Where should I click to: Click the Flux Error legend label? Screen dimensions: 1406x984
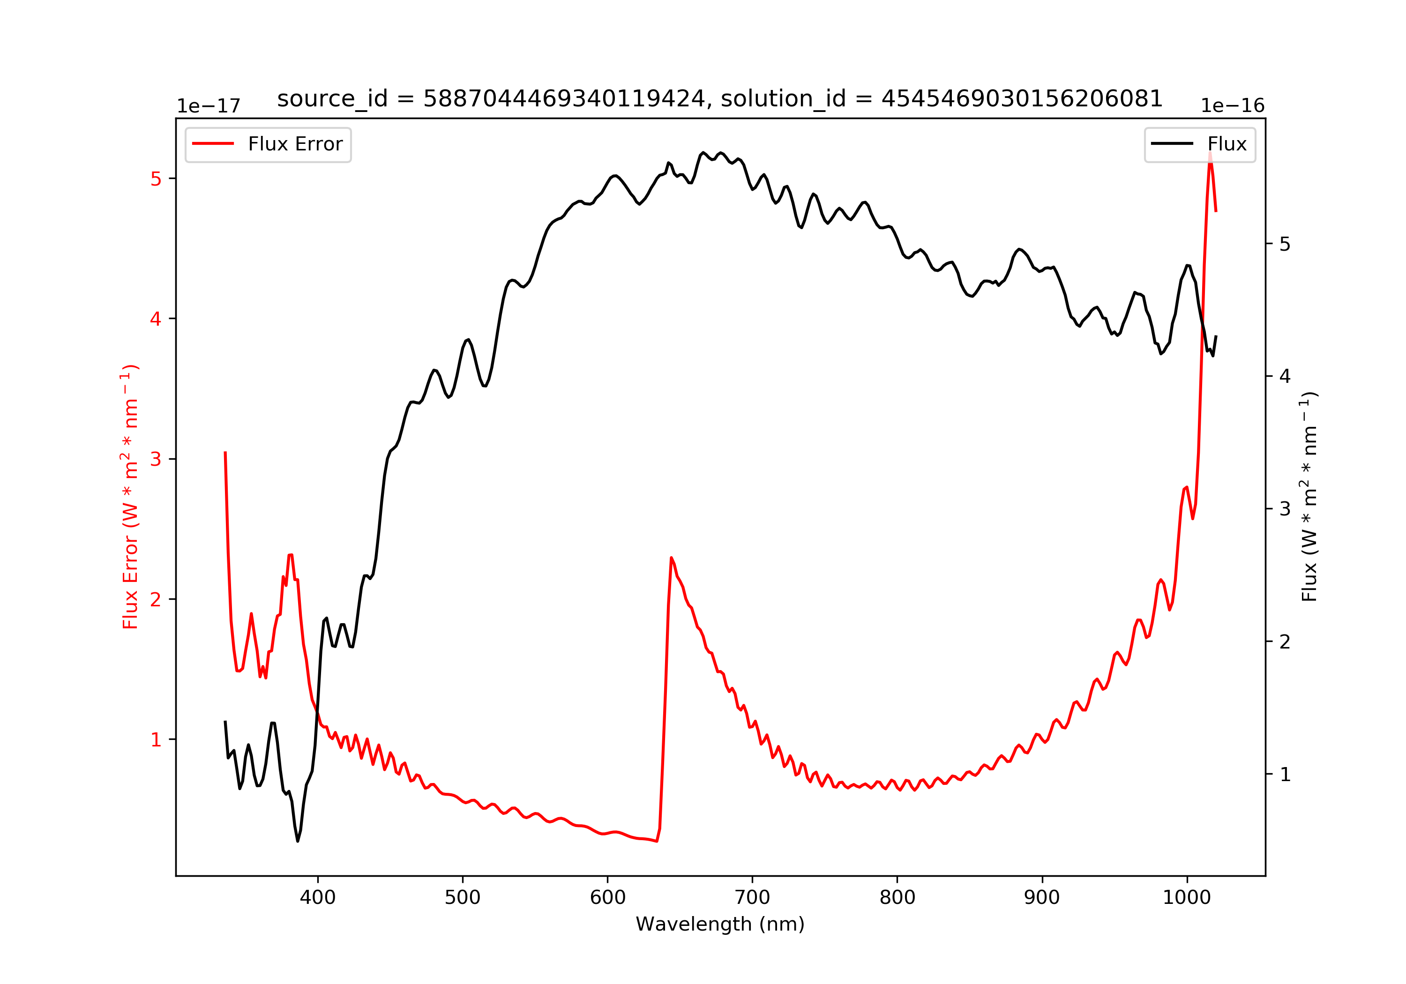coord(294,144)
